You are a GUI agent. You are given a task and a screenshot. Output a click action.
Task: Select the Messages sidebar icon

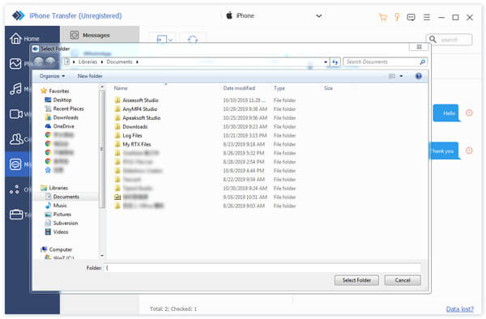tap(15, 164)
